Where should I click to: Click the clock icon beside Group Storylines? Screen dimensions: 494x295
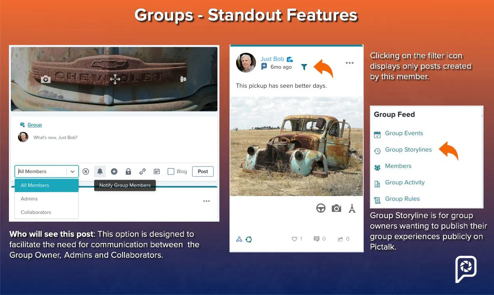point(377,151)
